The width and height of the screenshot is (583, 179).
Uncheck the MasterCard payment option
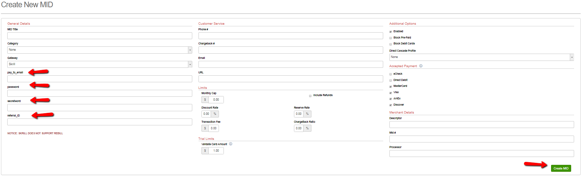pyautogui.click(x=391, y=87)
